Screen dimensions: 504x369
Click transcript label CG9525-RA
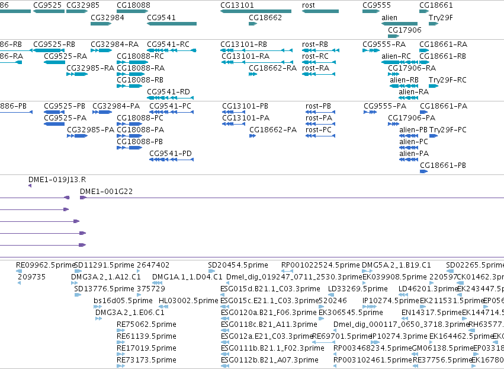(x=65, y=56)
